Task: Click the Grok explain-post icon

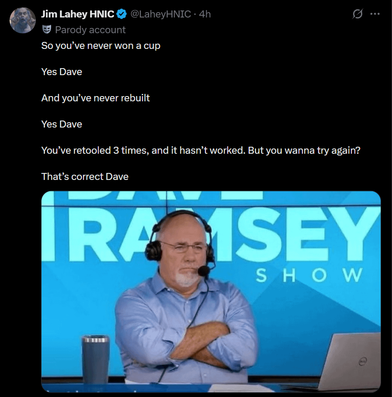Action: coord(357,14)
